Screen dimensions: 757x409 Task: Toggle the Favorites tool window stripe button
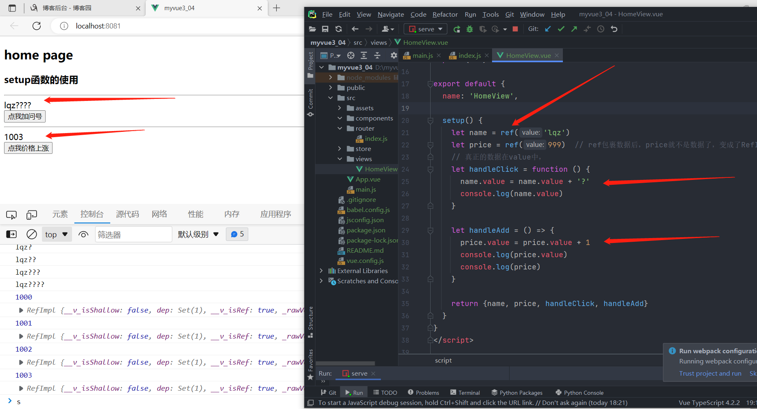[310, 365]
